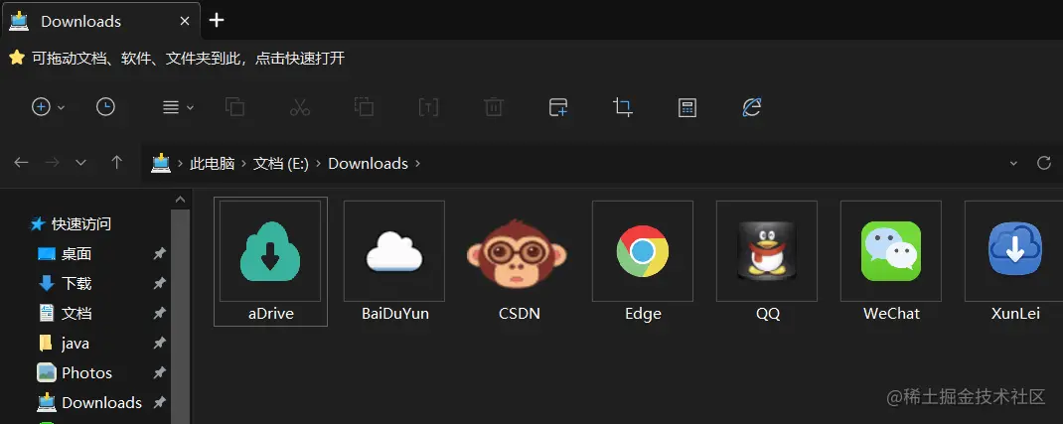1063x424 pixels.
Task: Open the view layout lines icon
Action: (171, 107)
